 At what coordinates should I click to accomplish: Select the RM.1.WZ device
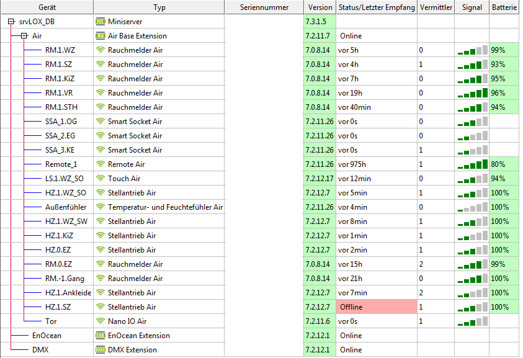(x=60, y=50)
